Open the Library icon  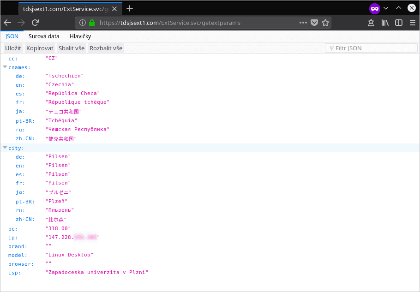click(385, 23)
